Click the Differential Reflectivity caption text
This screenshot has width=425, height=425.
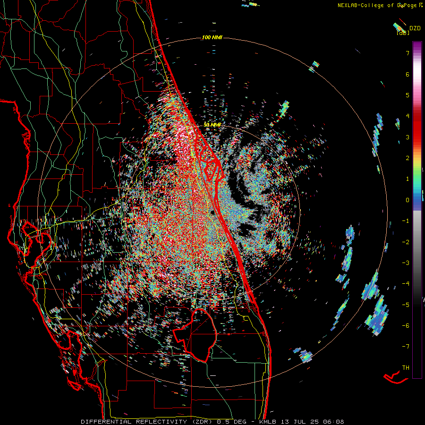tap(212, 422)
